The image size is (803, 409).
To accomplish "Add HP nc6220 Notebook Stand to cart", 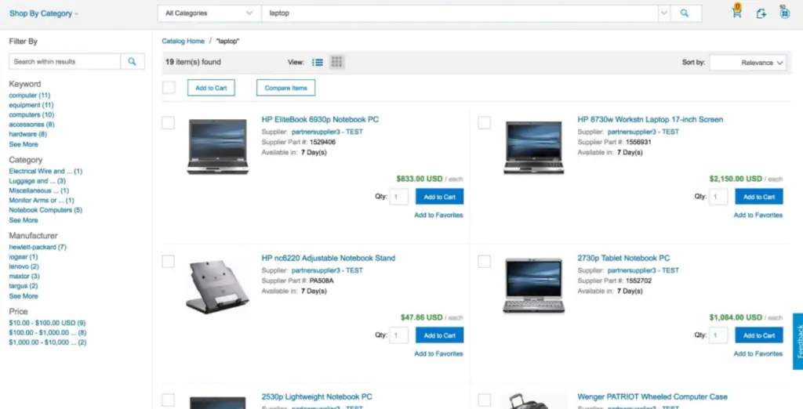I will (x=439, y=335).
